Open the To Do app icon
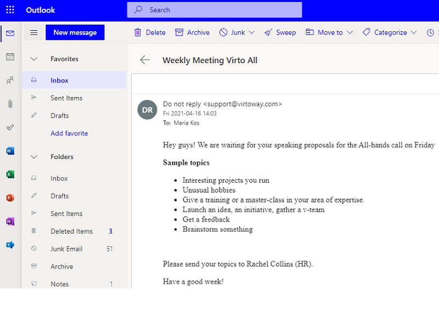 click(9, 127)
